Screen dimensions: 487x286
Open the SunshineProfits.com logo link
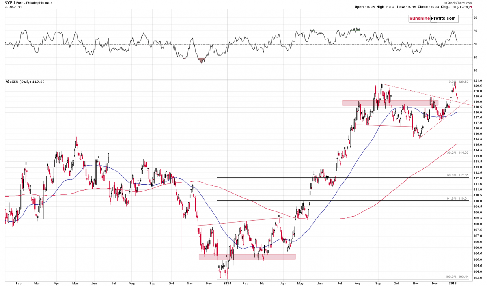click(x=433, y=19)
